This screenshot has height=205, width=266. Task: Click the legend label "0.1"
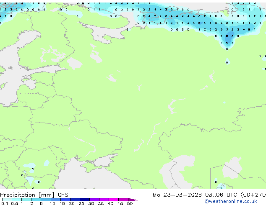pyautogui.click(x=5, y=203)
